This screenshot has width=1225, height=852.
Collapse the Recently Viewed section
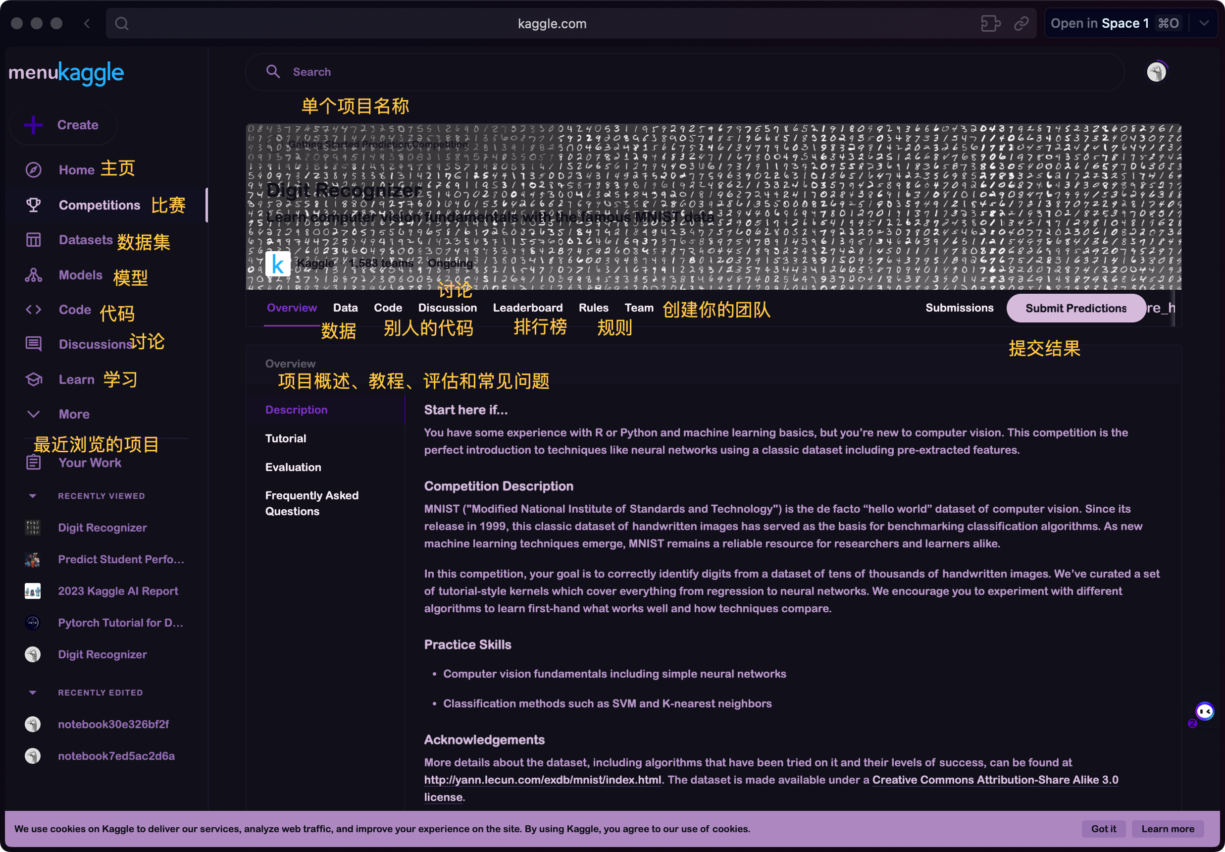click(x=33, y=496)
